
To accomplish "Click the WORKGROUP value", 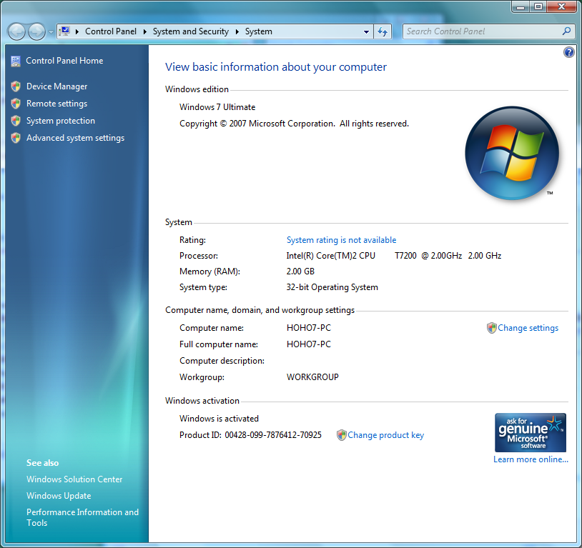I will (312, 377).
